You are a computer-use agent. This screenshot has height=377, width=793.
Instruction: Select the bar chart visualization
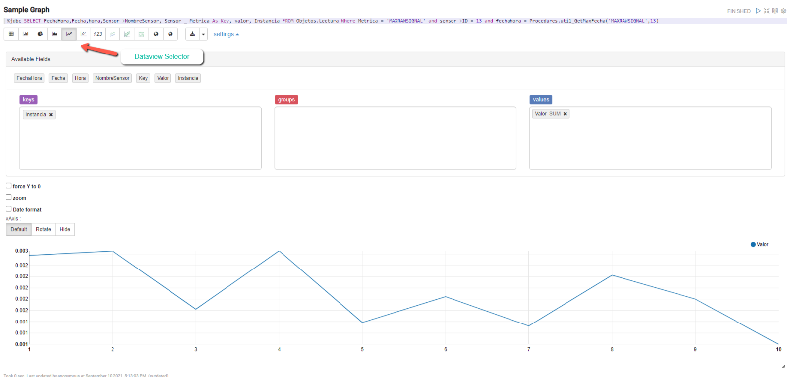coord(26,34)
